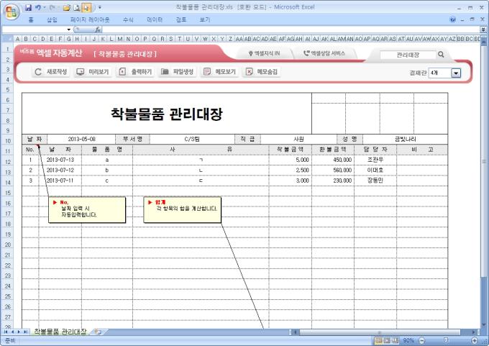Select row header 10

(x=7, y=141)
